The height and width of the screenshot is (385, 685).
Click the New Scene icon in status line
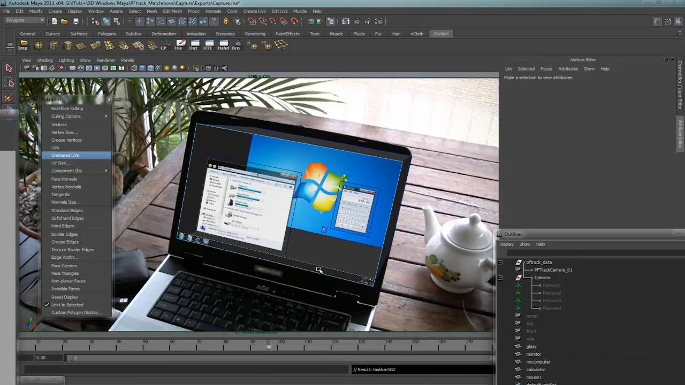point(54,21)
